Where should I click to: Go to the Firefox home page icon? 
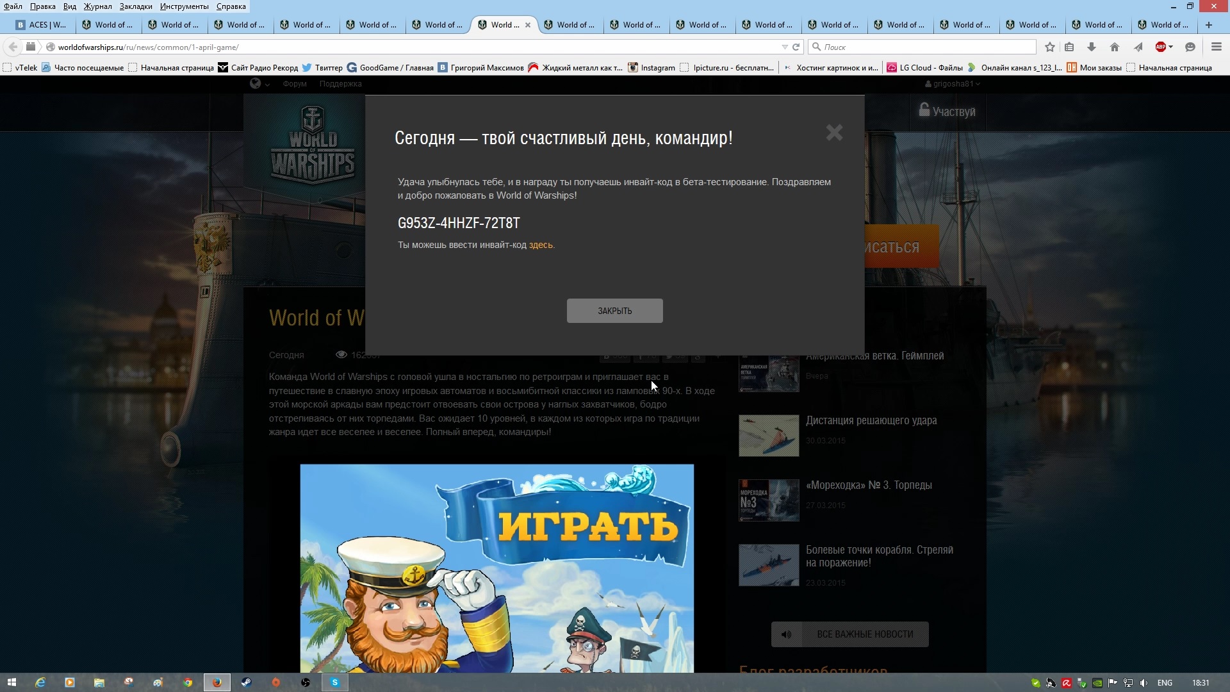(x=1115, y=47)
